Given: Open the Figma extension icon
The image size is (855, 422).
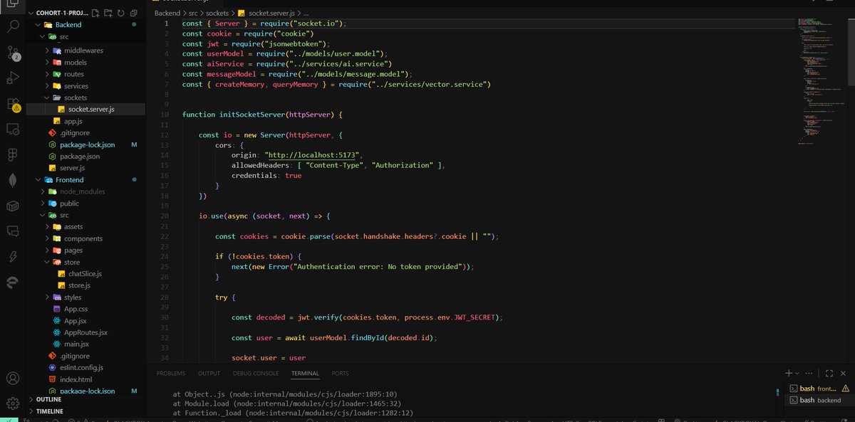Looking at the screenshot, I should click(13, 154).
